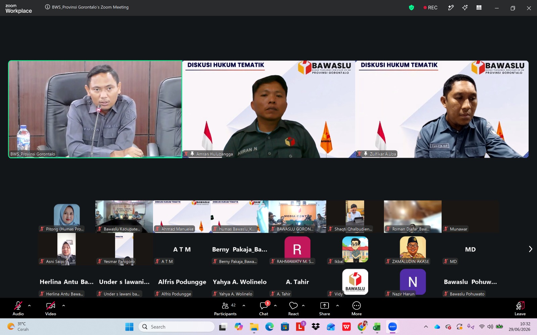This screenshot has width=537, height=335.
Task: Select the Asni Saipi participant tile
Action: (66, 249)
